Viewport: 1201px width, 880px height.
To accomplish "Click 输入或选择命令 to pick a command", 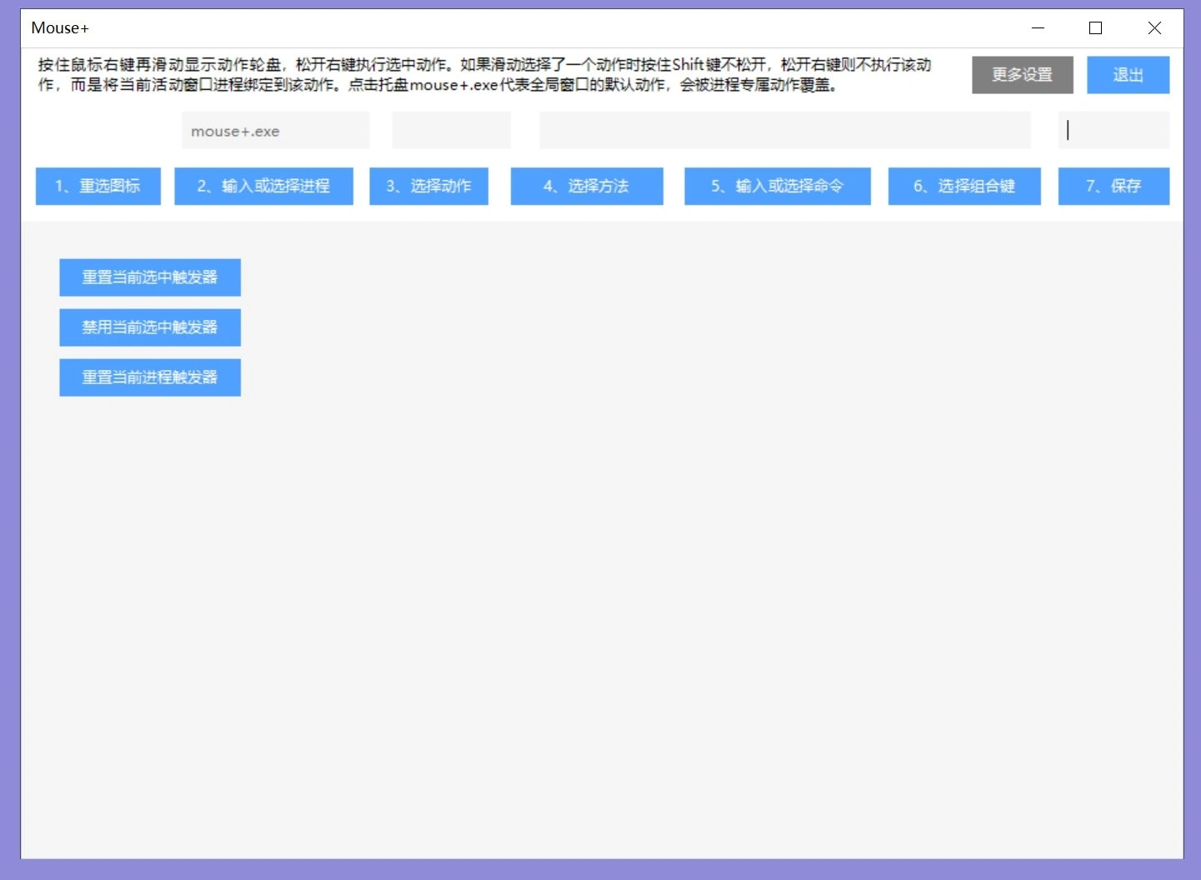I will point(777,186).
